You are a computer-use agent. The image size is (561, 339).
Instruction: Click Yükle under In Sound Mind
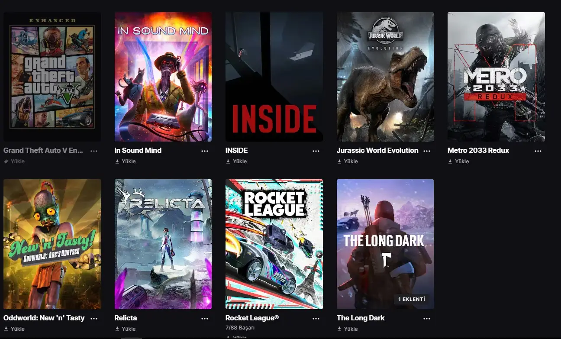[x=125, y=161]
